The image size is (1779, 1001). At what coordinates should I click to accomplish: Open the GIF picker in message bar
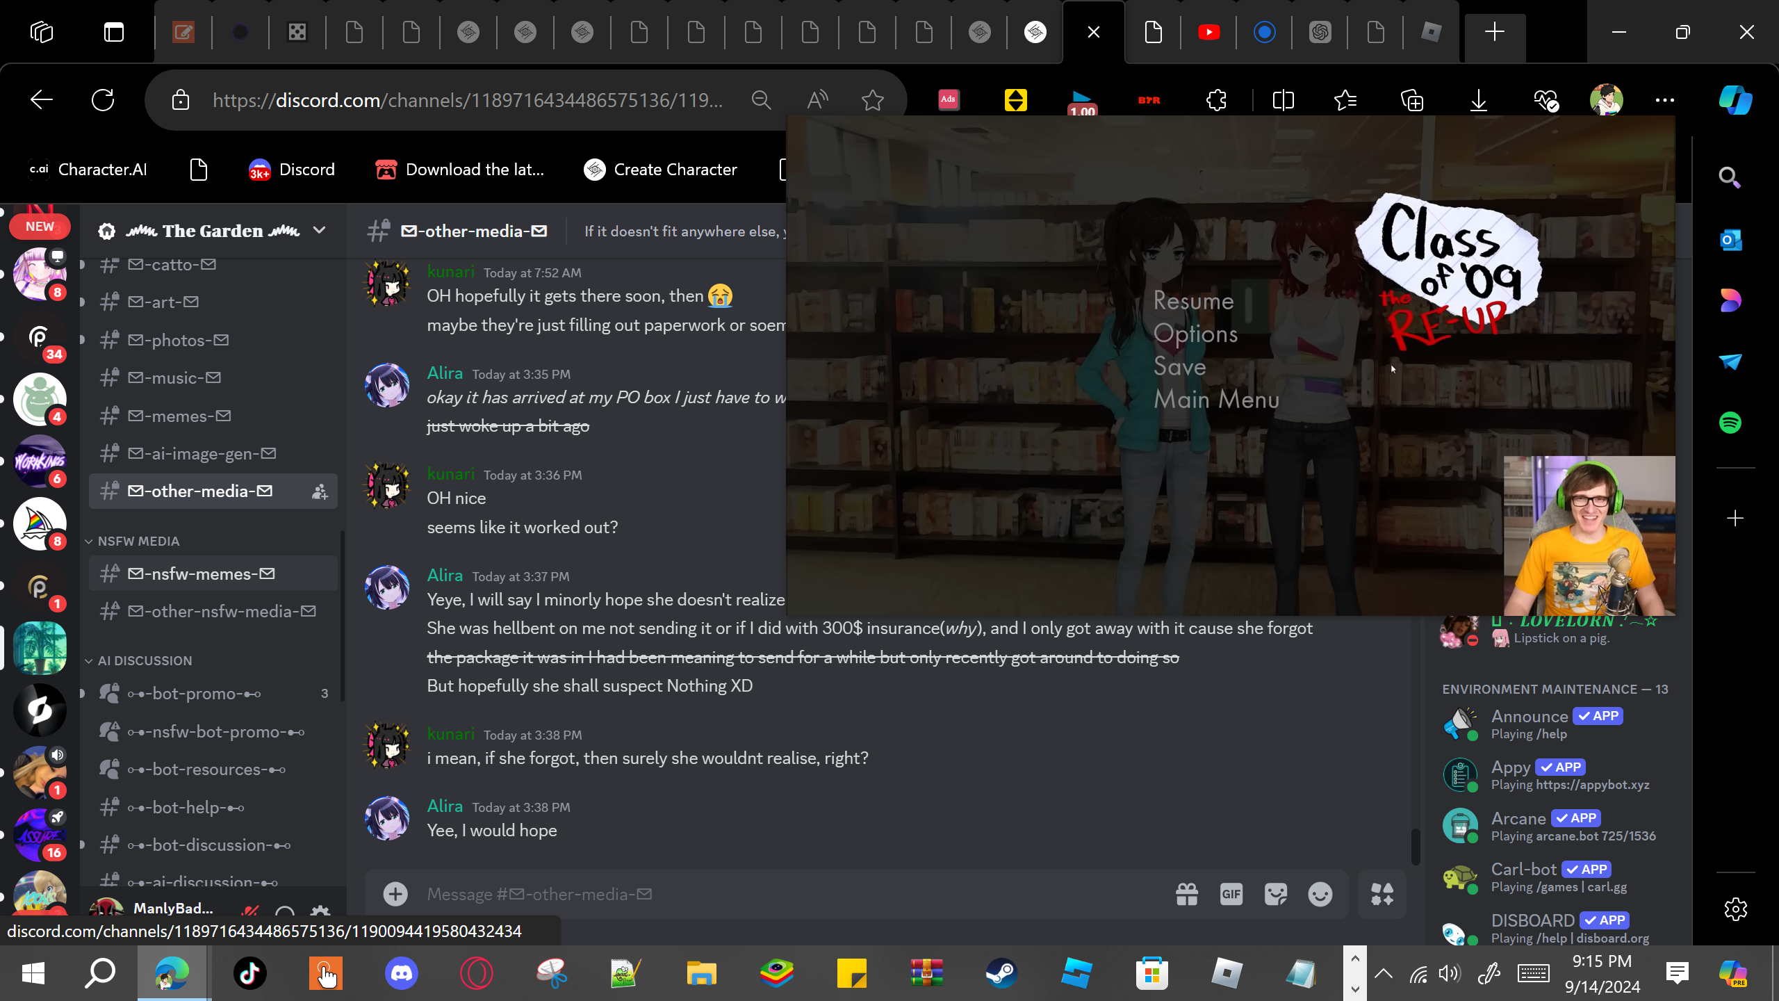coord(1231,895)
